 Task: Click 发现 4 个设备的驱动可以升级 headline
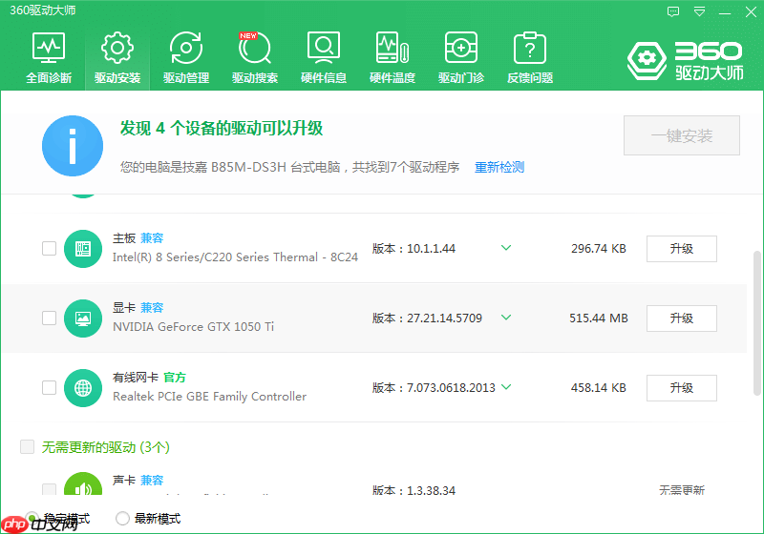(x=222, y=129)
